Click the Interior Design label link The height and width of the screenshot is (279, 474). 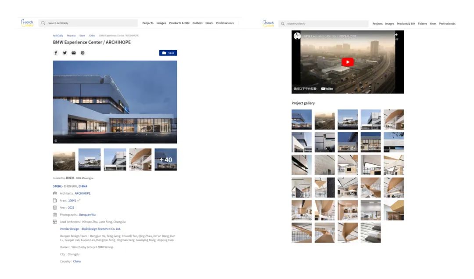[69, 229]
